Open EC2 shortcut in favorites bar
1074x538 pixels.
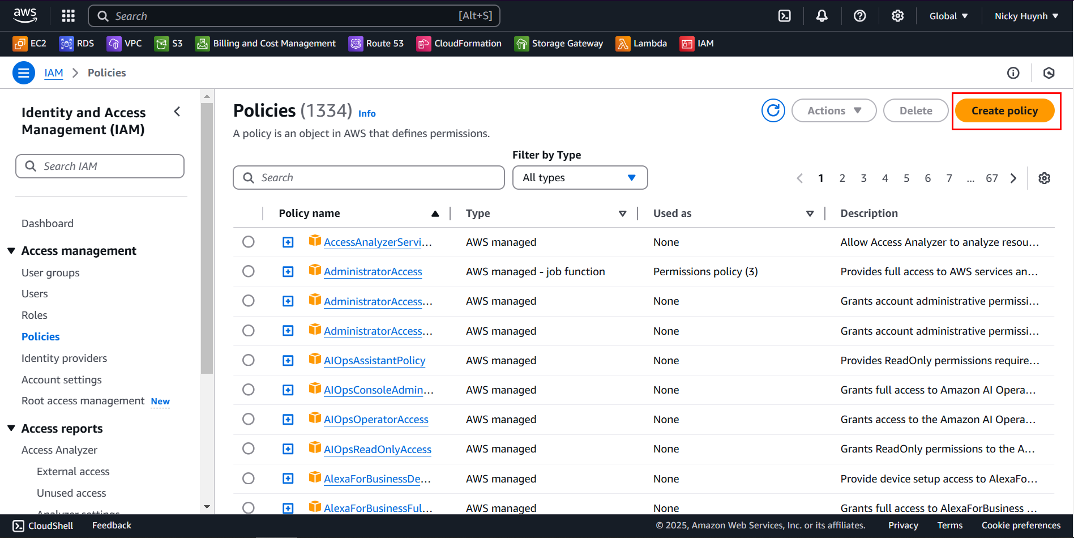(x=30, y=44)
